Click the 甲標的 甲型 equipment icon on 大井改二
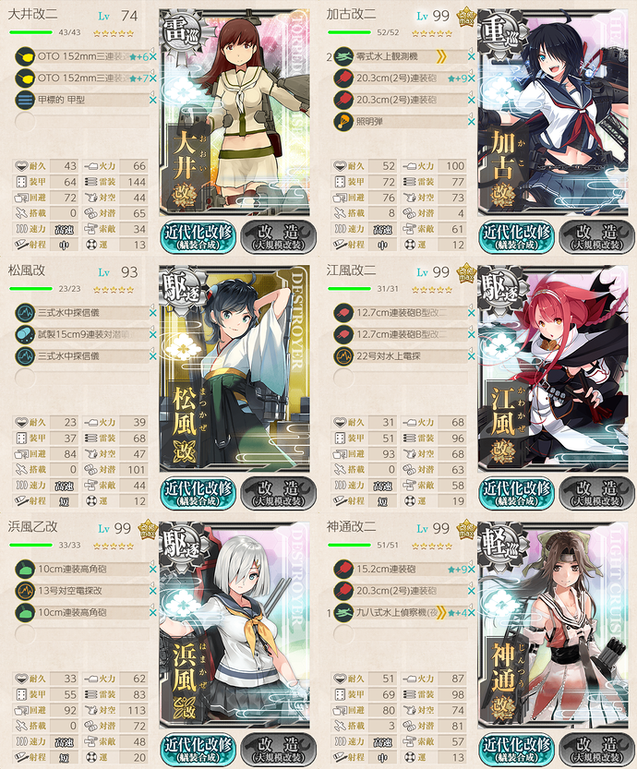This screenshot has height=769, width=637. 25,100
